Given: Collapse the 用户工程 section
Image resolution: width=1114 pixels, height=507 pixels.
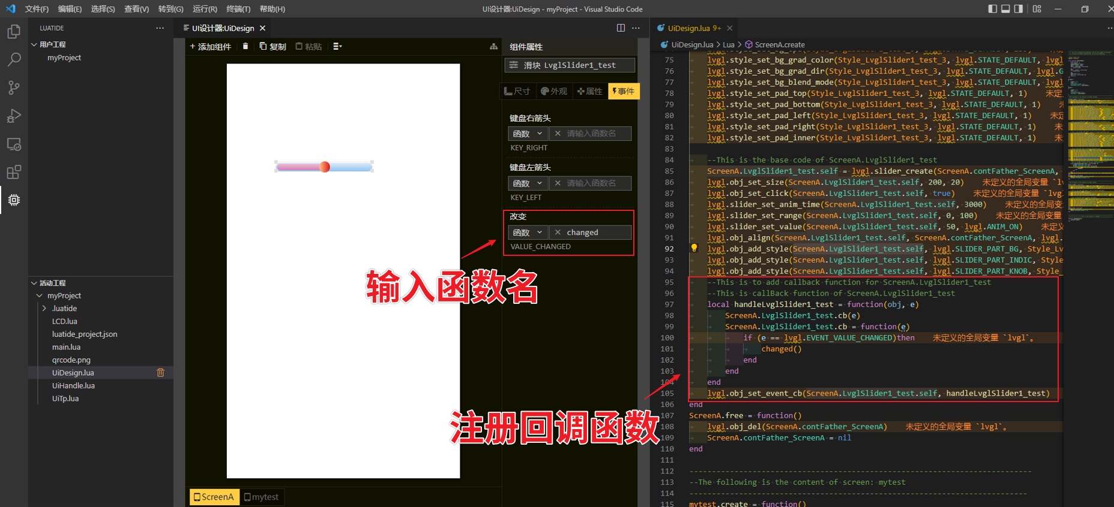Looking at the screenshot, I should [x=34, y=44].
